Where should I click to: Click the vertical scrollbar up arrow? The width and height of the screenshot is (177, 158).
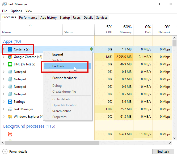(x=174, y=38)
